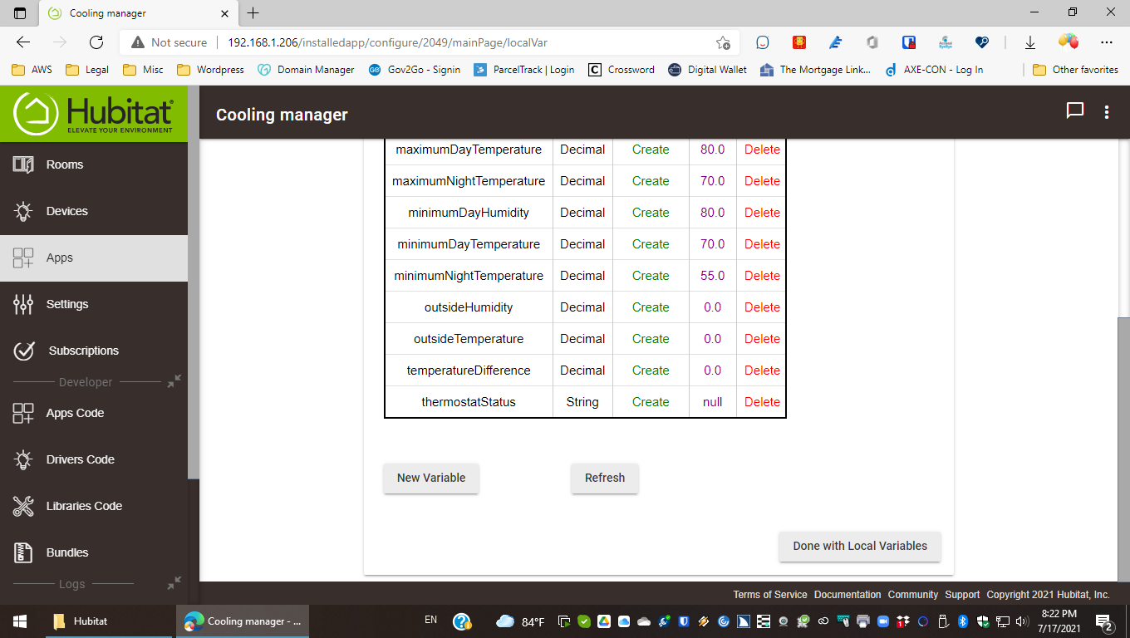Click the Hubitat logo in sidebar

[94, 113]
